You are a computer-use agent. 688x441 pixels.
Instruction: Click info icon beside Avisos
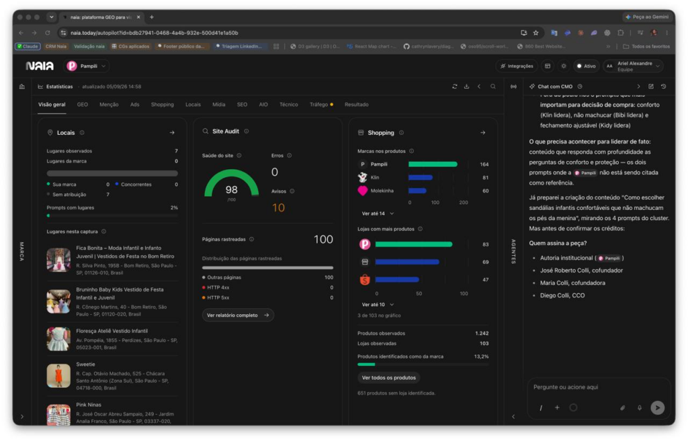point(292,191)
